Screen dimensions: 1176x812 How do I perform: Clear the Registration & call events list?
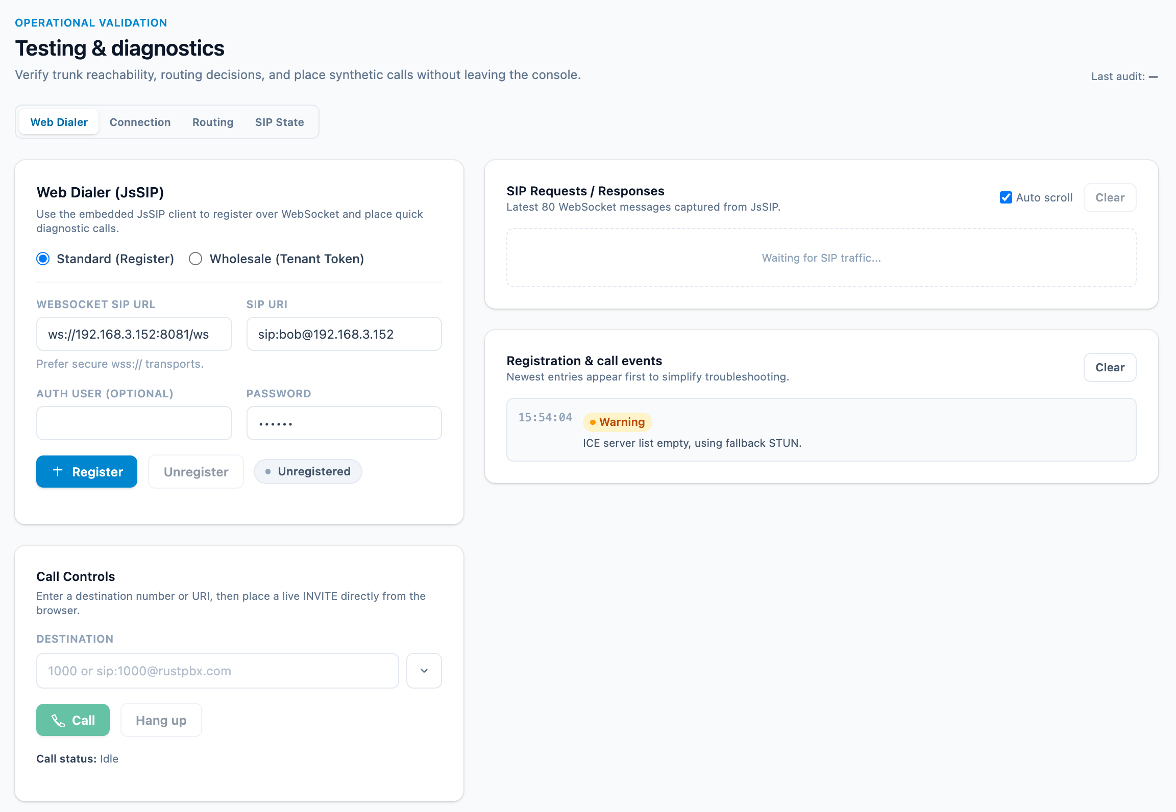(x=1109, y=367)
